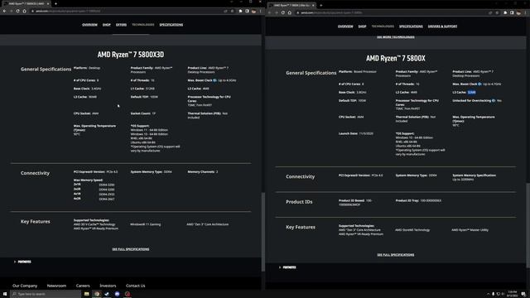Screen dimensions: 530x298
Task: Open Our Company footer link
Action: click(25, 286)
